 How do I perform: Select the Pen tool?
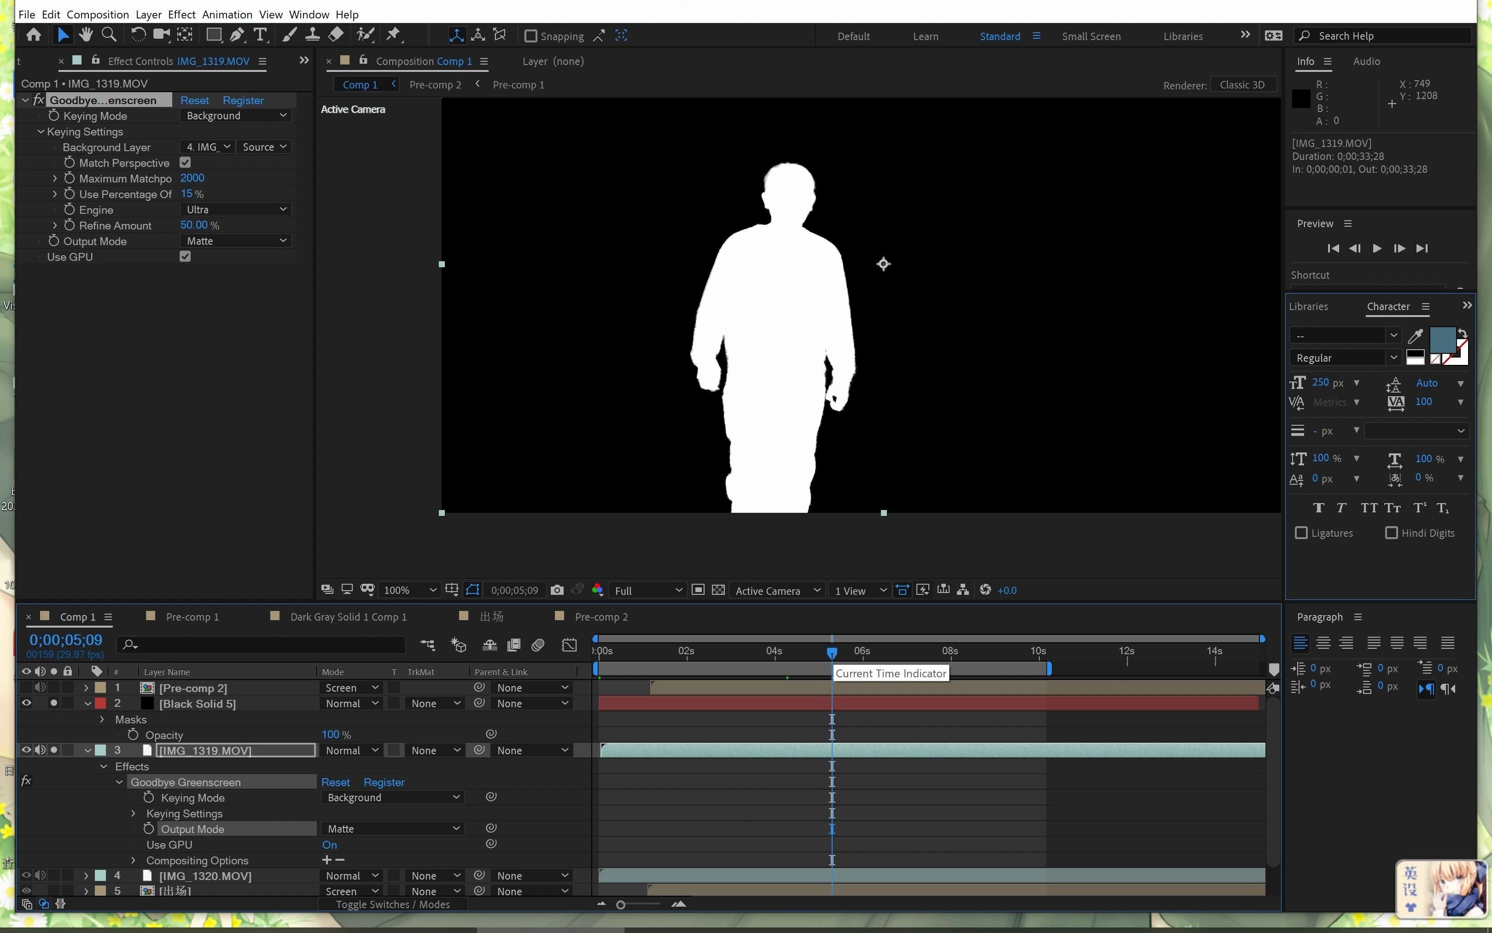coord(237,35)
